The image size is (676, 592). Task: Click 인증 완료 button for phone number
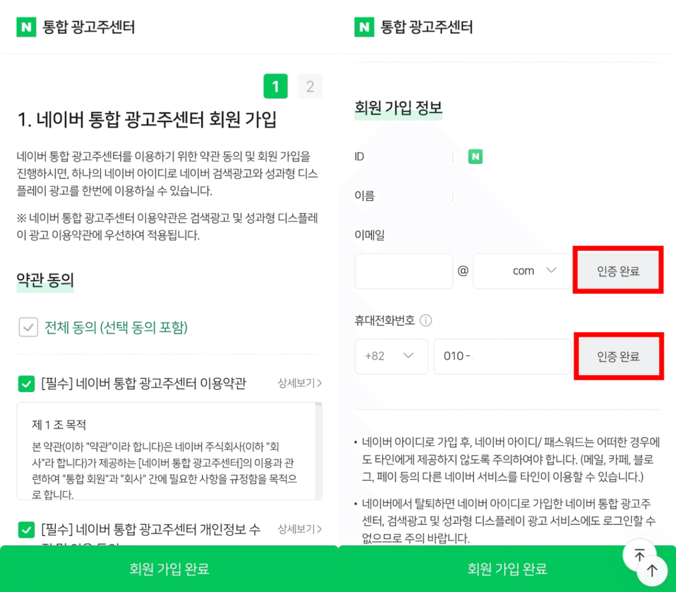[x=618, y=356]
